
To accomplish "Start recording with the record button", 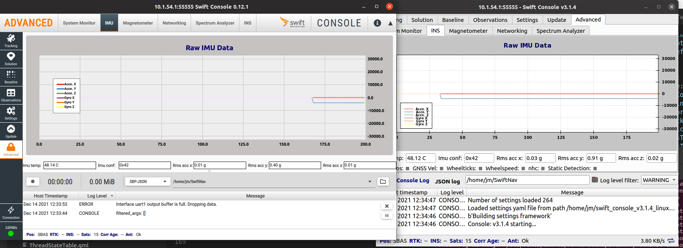I will tap(33, 182).
